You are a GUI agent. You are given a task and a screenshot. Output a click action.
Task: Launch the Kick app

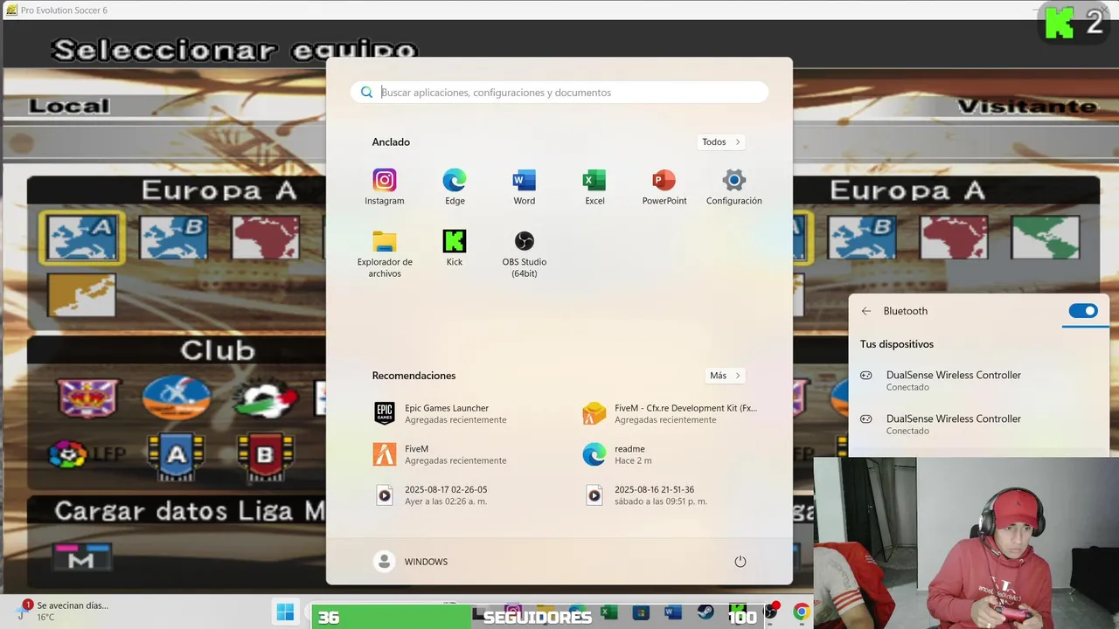[455, 248]
